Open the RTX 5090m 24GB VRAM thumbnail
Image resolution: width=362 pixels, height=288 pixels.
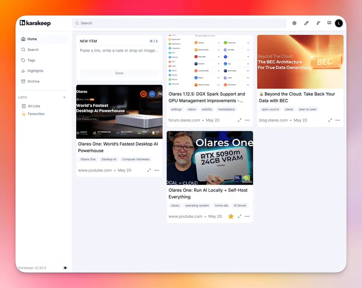click(x=210, y=158)
